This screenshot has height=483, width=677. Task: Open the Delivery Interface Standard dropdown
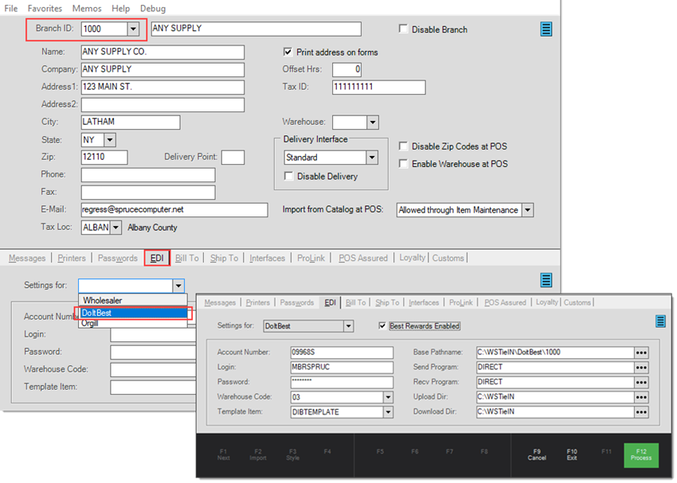click(372, 158)
